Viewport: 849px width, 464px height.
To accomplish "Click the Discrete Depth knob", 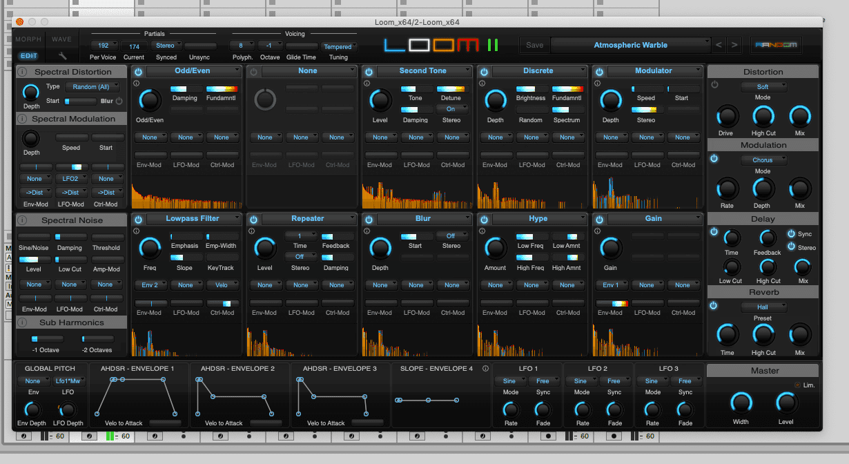I will (495, 100).
